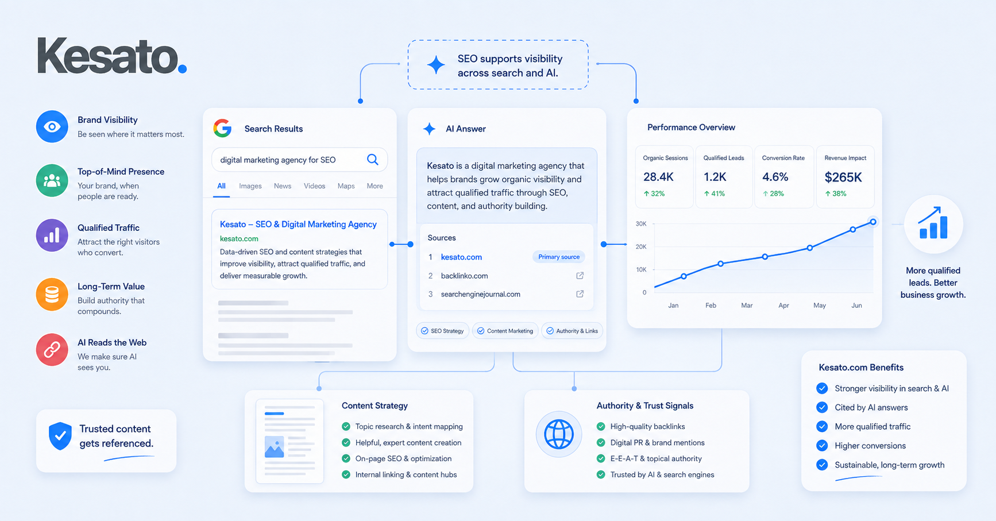The image size is (996, 521).
Task: Click check icon beside Cited by AI answers
Action: pyautogui.click(x=822, y=407)
